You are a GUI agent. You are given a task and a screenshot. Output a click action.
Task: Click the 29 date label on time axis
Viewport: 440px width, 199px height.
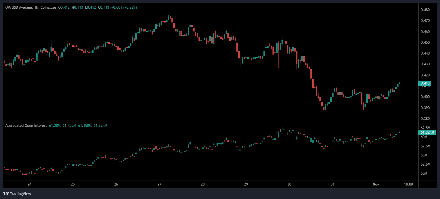coord(246,184)
